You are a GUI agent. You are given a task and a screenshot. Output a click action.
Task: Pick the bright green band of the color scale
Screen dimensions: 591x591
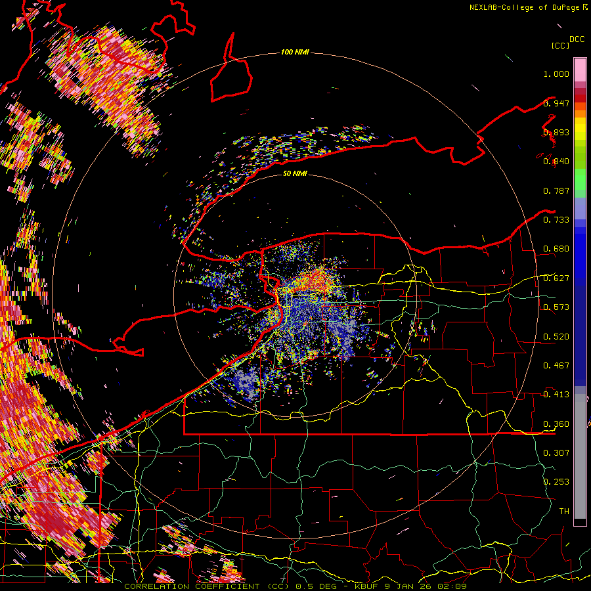pyautogui.click(x=580, y=179)
